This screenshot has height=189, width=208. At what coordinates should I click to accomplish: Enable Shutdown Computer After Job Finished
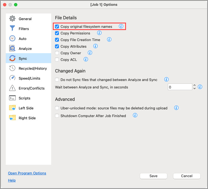(x=57, y=116)
